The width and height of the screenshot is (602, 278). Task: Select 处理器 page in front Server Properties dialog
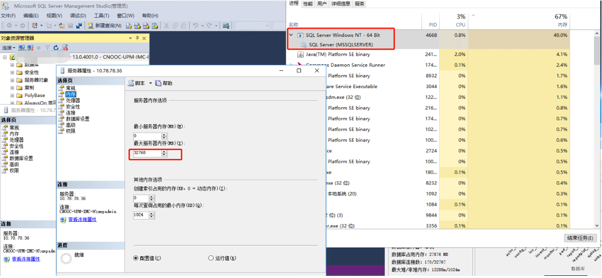pos(73,100)
